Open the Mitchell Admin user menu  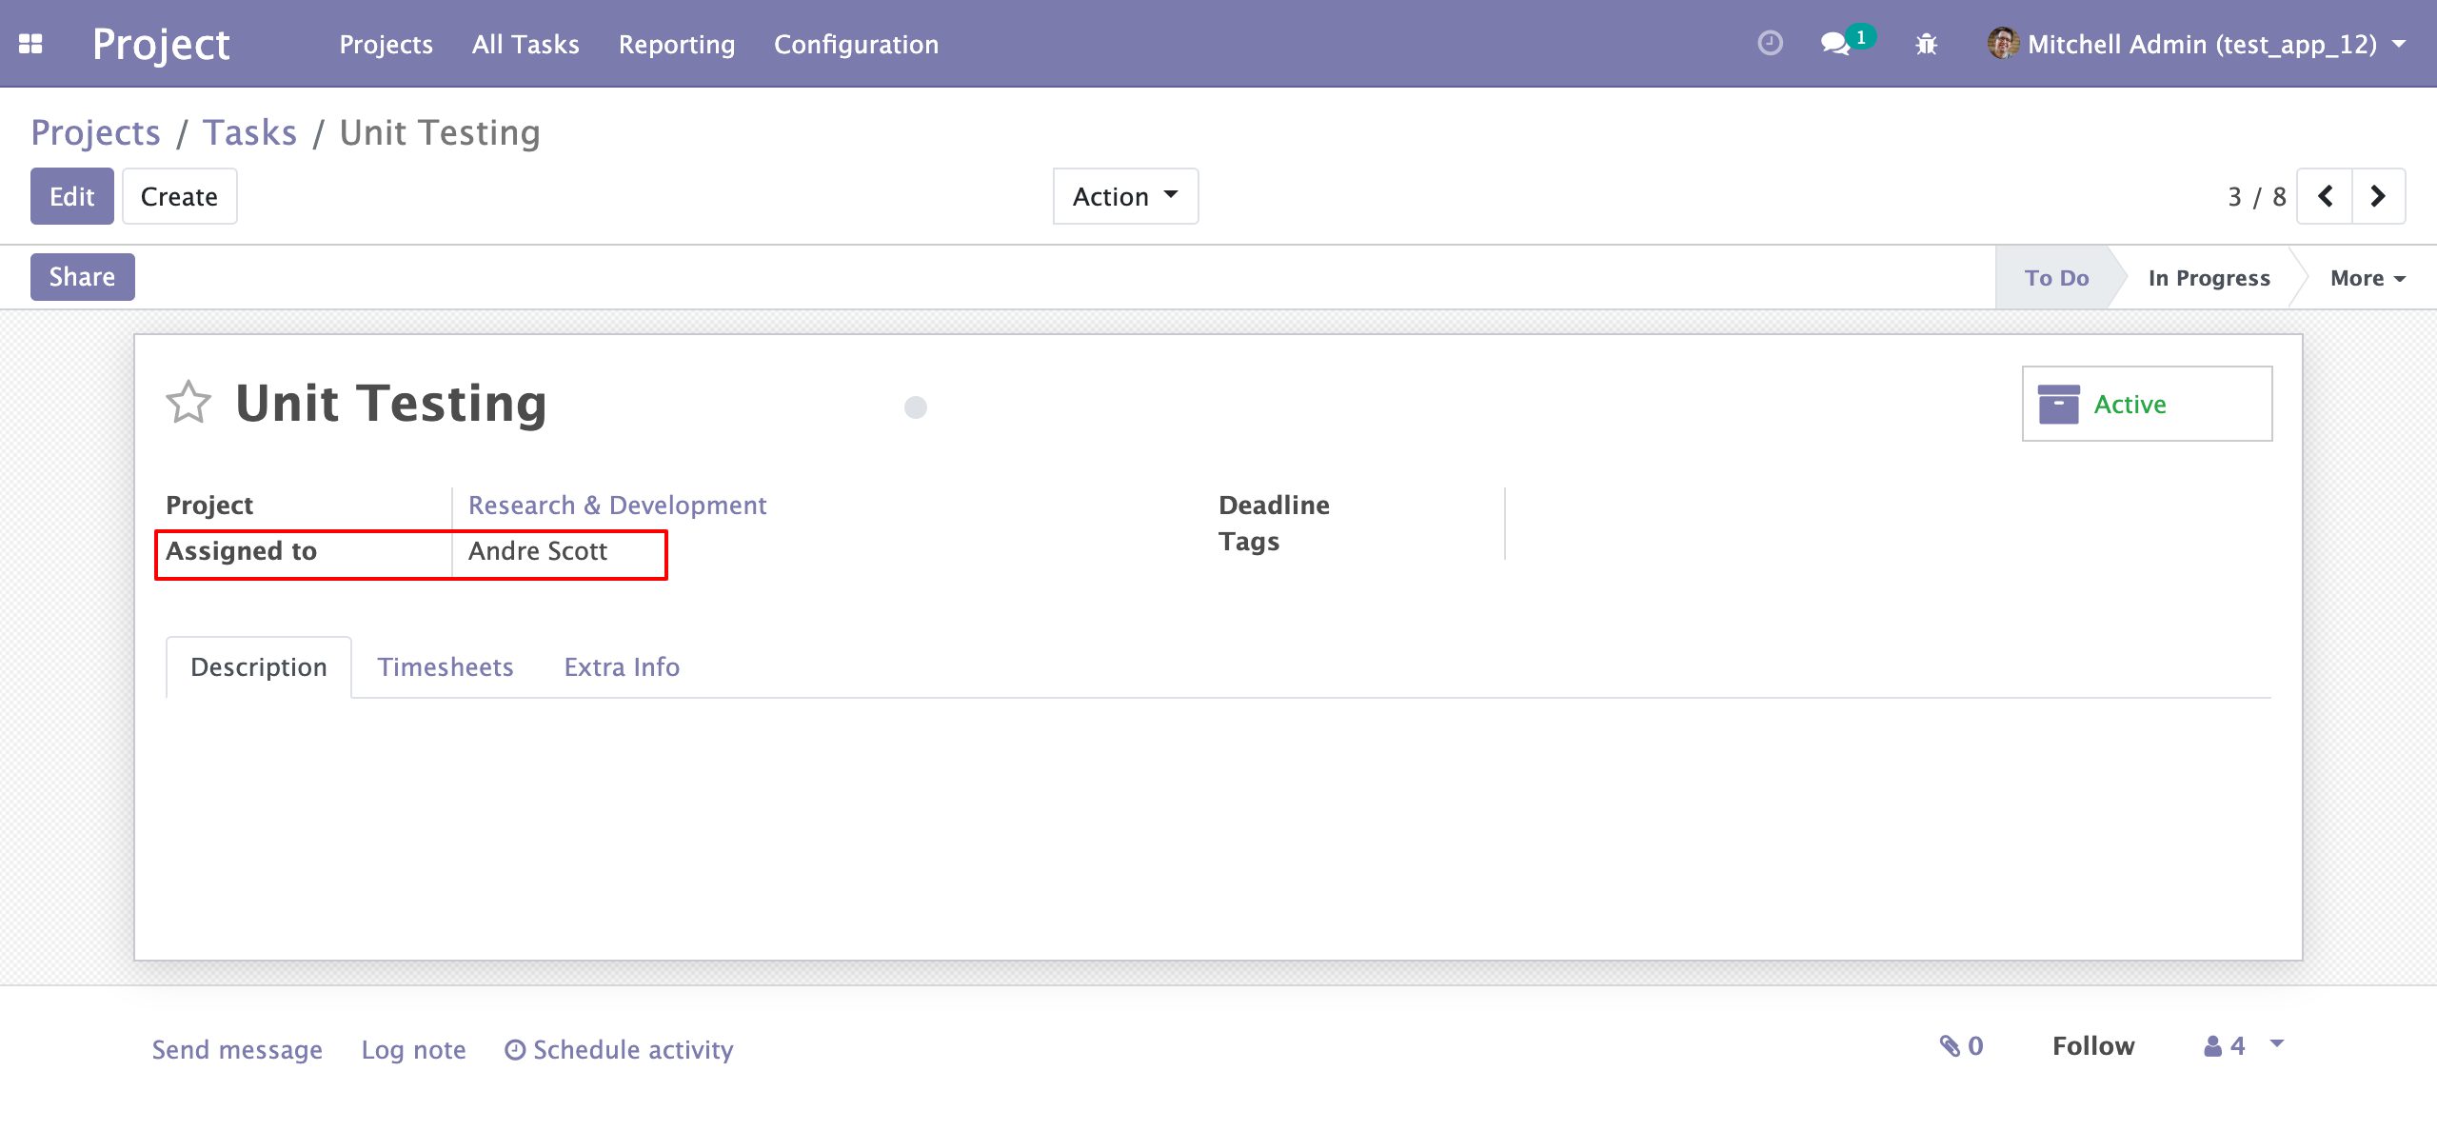point(2198,44)
